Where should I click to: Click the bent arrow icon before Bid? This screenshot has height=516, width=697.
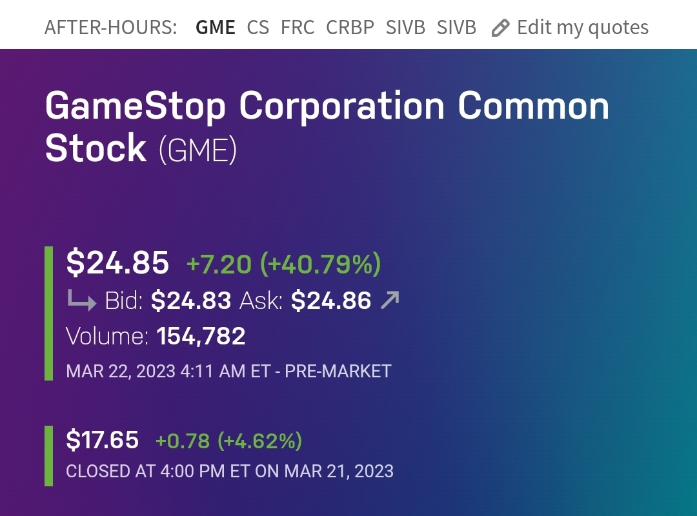81,301
